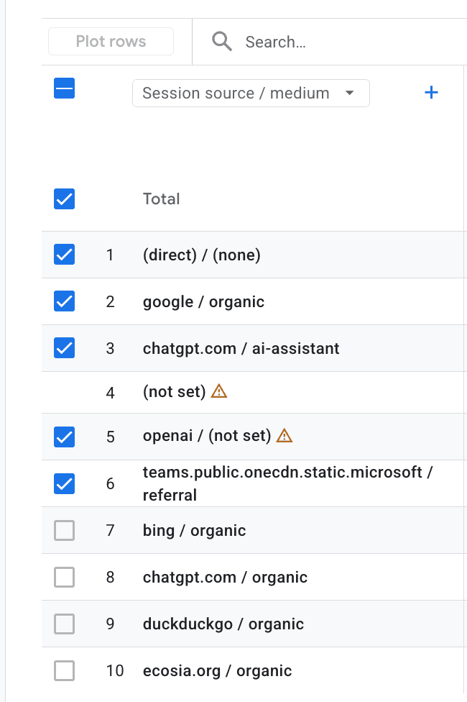
Task: Click the Total row label
Action: pos(162,199)
